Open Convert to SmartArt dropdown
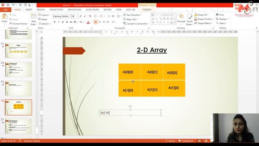The height and width of the screenshot is (146, 259). click(x=136, y=24)
